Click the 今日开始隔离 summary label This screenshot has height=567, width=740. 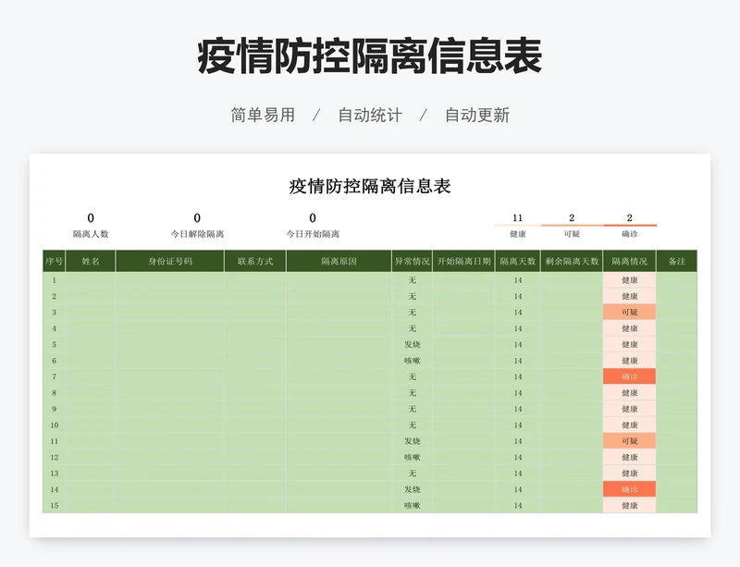click(x=313, y=234)
